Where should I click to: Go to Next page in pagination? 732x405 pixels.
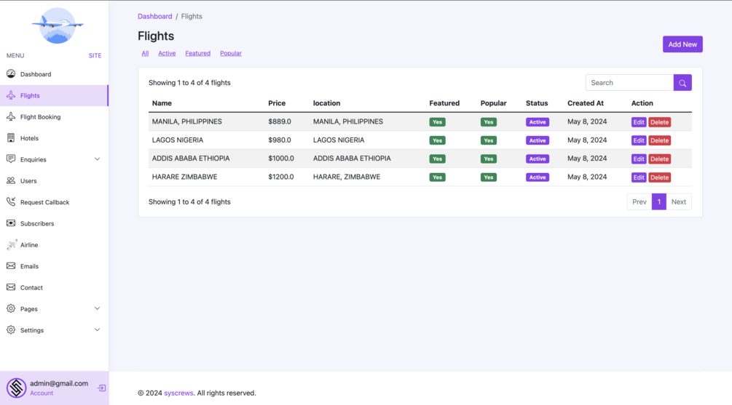pos(678,202)
